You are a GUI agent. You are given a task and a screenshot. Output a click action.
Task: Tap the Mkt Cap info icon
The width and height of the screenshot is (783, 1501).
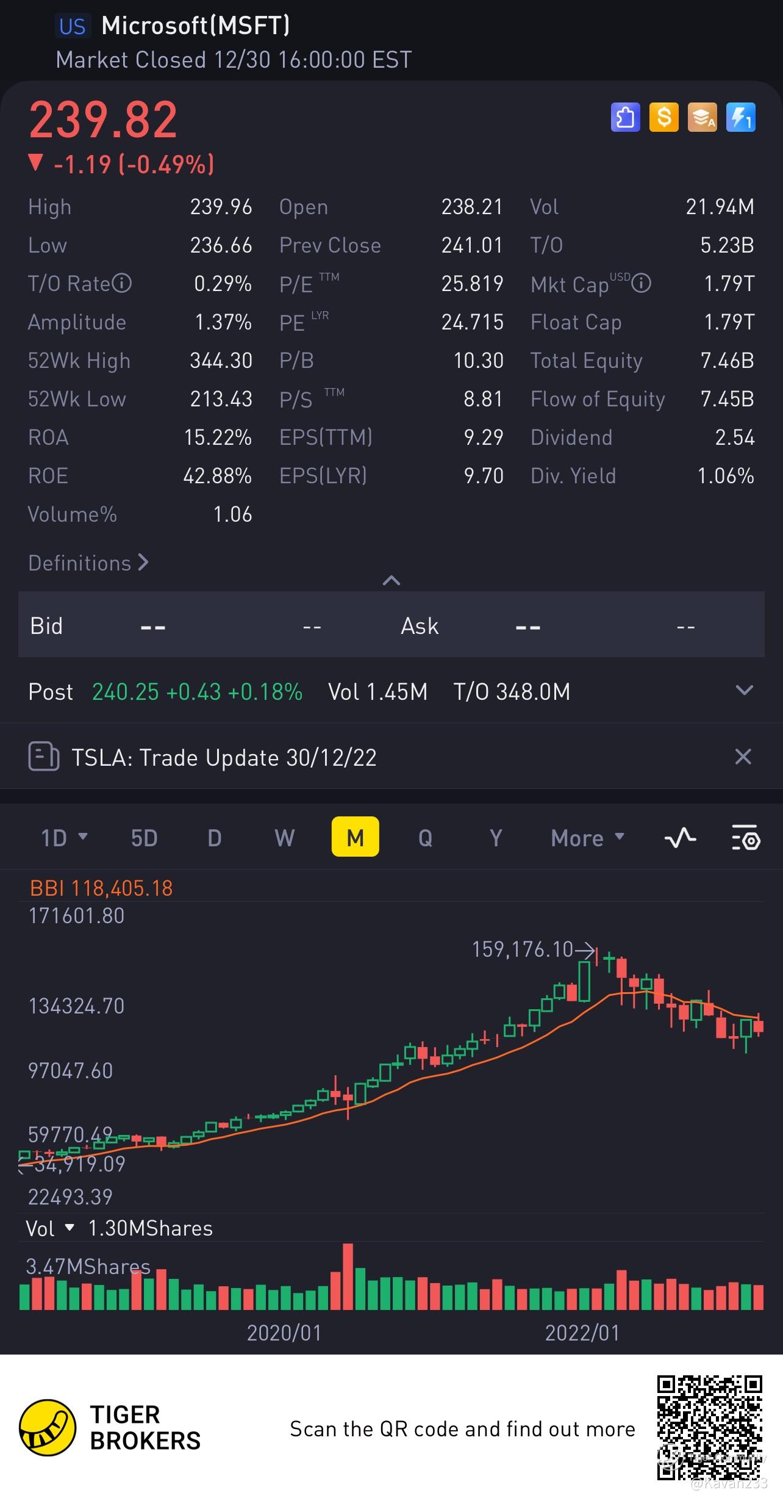coord(641,283)
